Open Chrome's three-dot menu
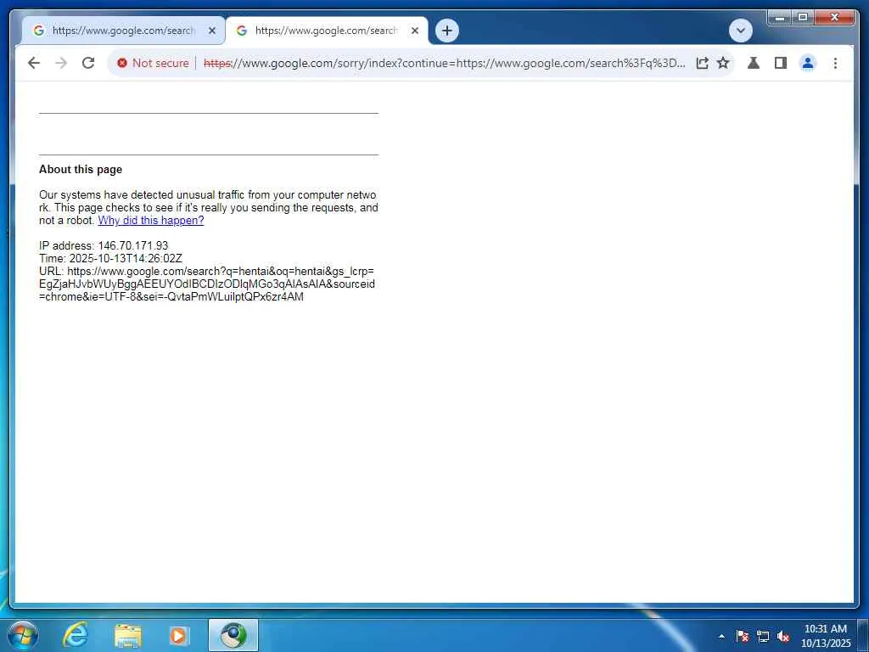Viewport: 869px width, 652px height. (x=835, y=63)
